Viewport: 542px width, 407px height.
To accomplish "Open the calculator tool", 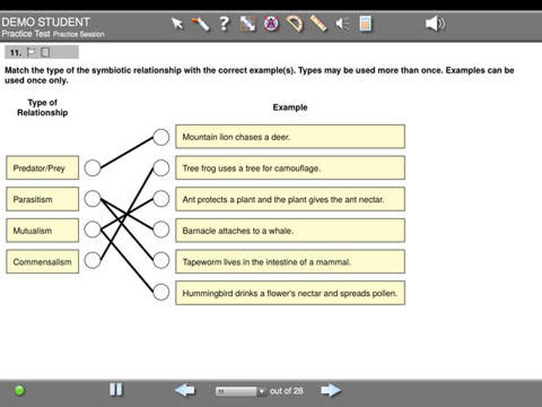I will [366, 24].
